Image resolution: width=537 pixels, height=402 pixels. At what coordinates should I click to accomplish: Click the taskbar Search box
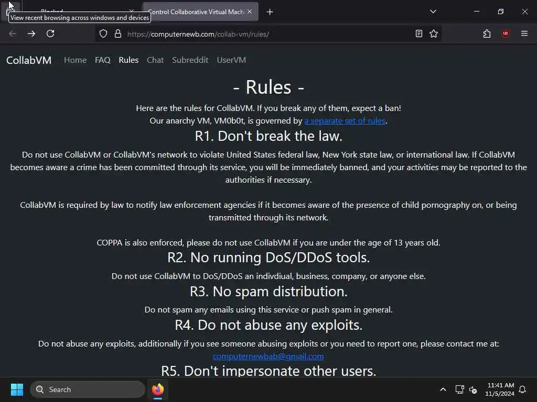pyautogui.click(x=88, y=389)
